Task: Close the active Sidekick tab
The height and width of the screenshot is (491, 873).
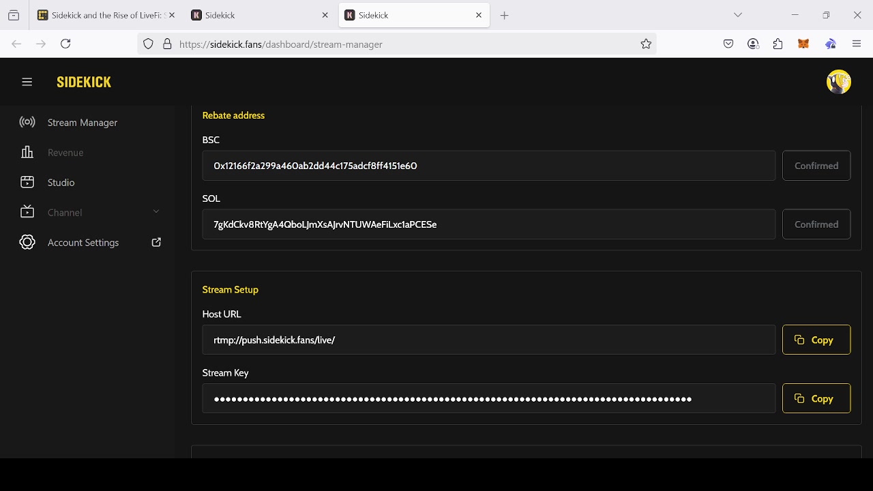Action: click(x=479, y=15)
